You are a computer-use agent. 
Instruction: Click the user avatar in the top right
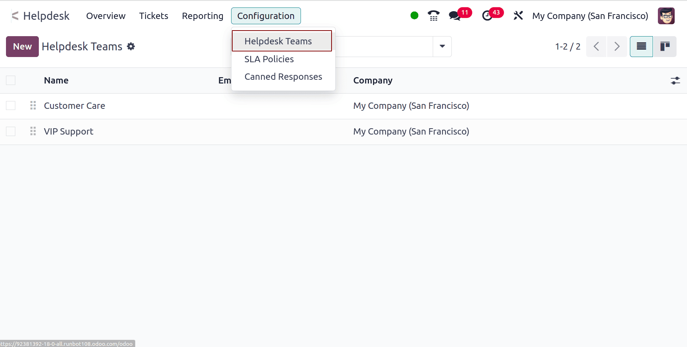667,16
